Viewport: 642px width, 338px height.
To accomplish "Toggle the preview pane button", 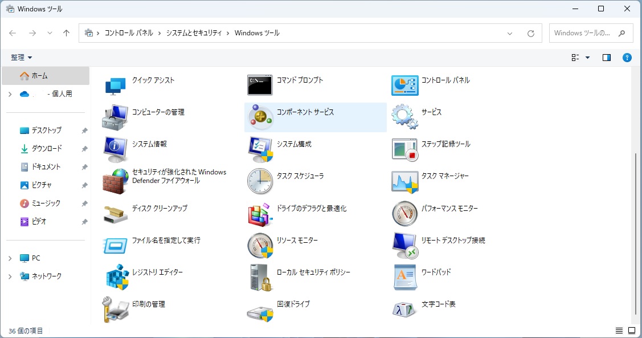I will coord(606,58).
